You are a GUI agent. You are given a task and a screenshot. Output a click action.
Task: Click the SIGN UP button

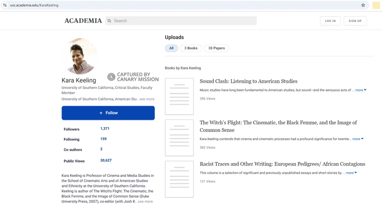click(x=355, y=21)
